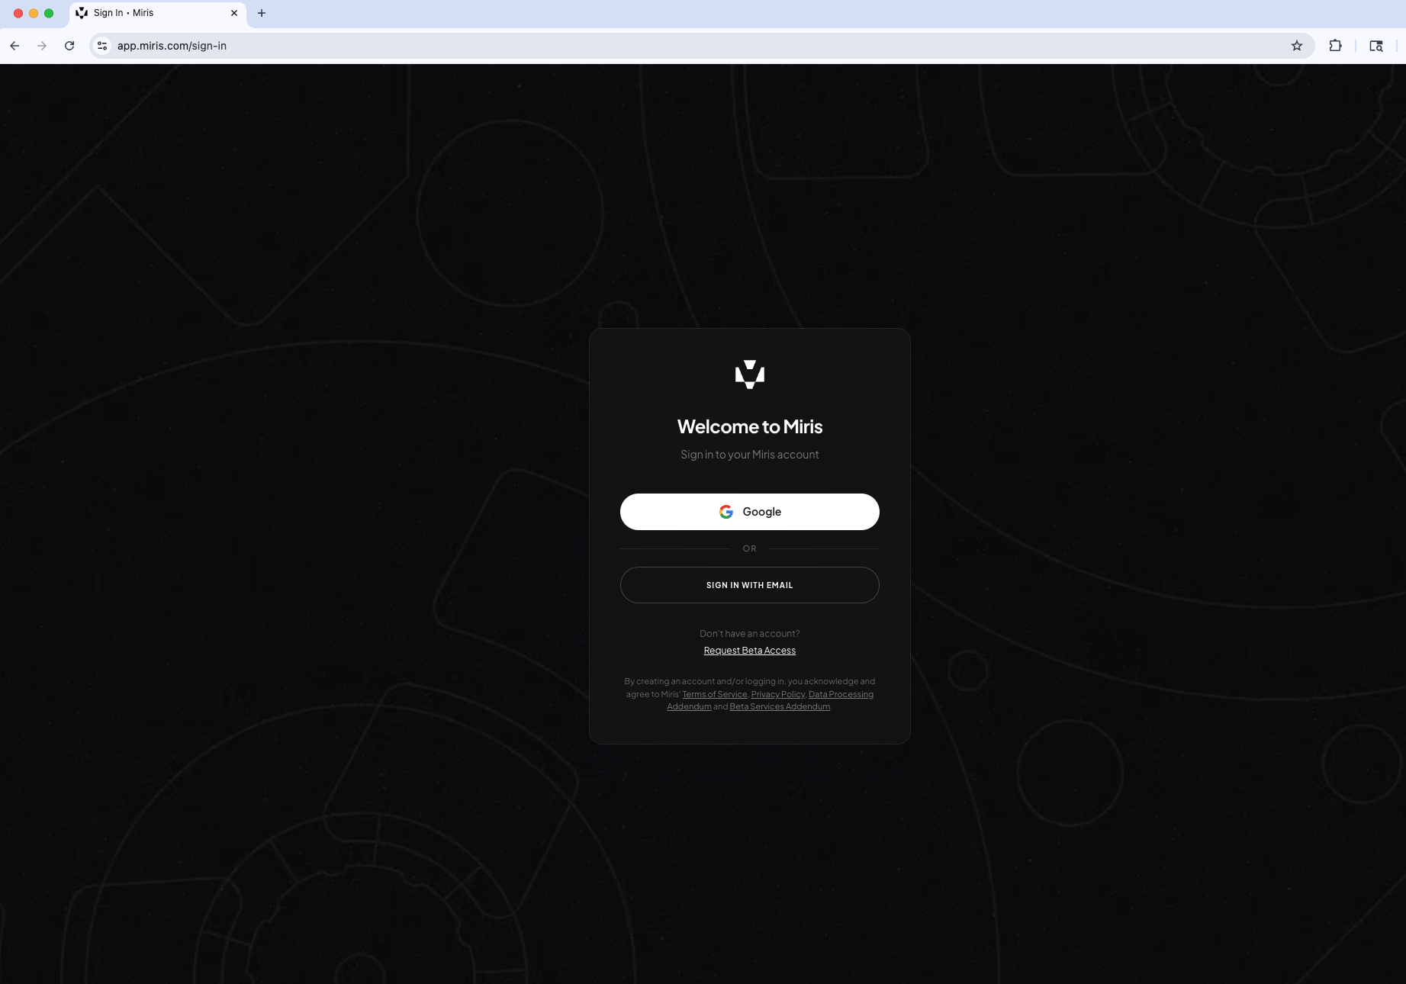Click the Google logo inside the sign-in button
The height and width of the screenshot is (984, 1406).
pos(726,512)
